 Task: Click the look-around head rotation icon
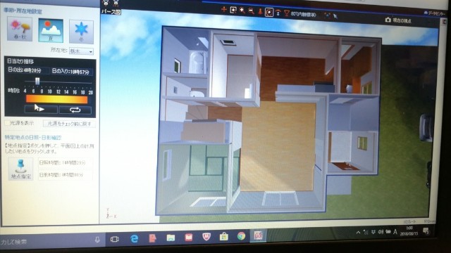click(278, 13)
